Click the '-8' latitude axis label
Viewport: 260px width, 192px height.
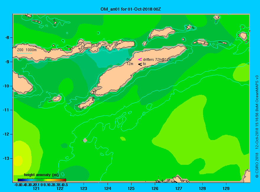pyautogui.click(x=7, y=38)
